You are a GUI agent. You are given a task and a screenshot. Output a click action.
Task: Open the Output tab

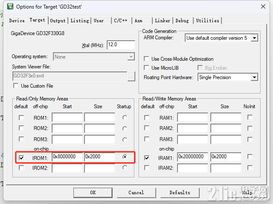coord(58,21)
